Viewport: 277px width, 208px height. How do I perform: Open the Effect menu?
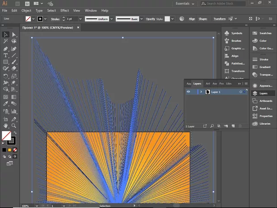pos(65,10)
